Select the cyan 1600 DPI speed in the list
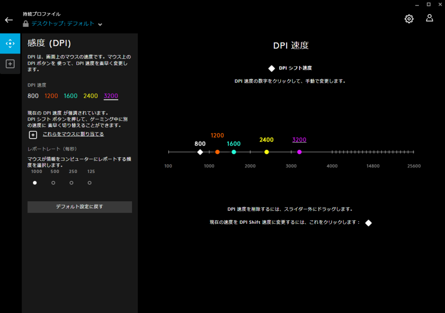Viewport: 445px width, 313px height. pyautogui.click(x=70, y=96)
